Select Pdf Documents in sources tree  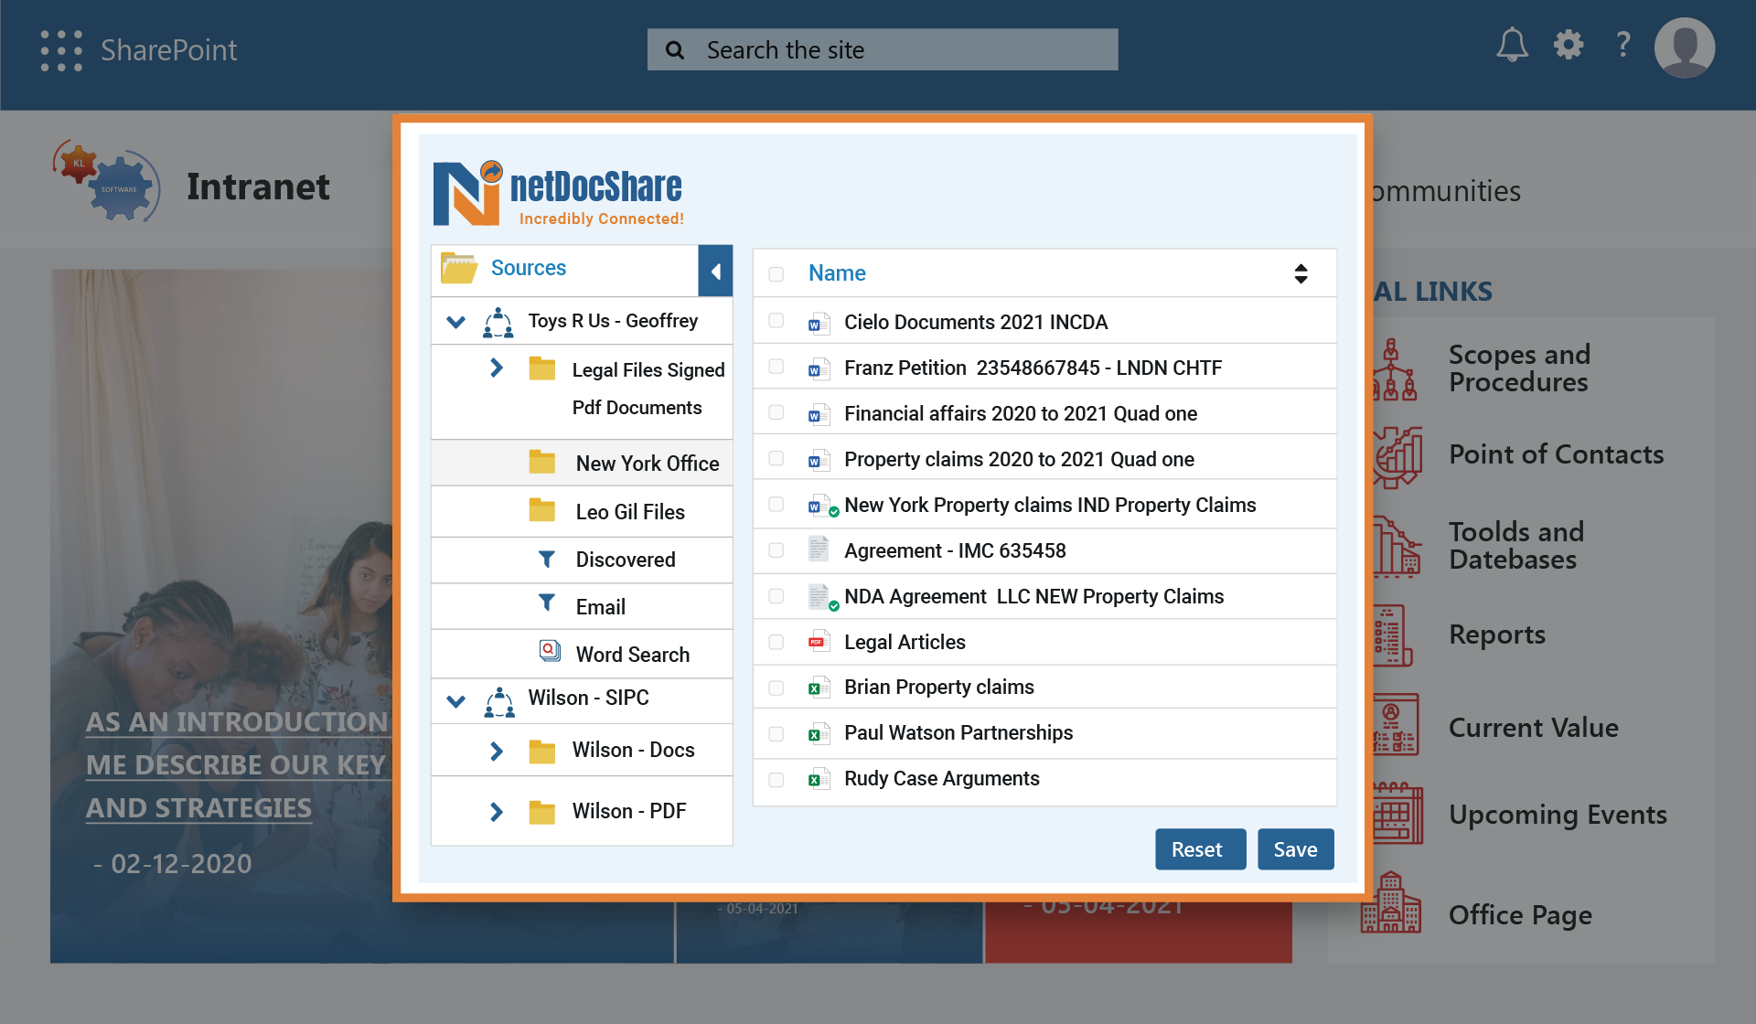[637, 408]
